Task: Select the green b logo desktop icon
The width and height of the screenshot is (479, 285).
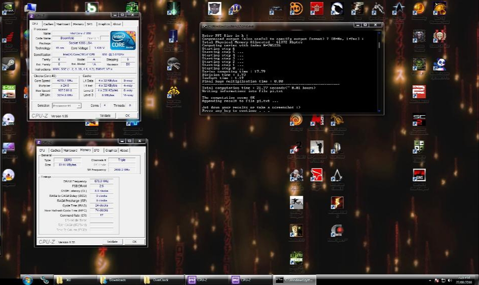Action: (91, 8)
